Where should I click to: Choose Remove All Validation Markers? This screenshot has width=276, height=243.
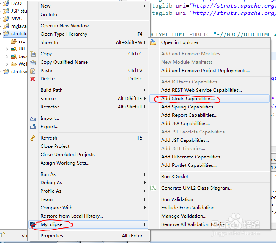[x=209, y=224]
